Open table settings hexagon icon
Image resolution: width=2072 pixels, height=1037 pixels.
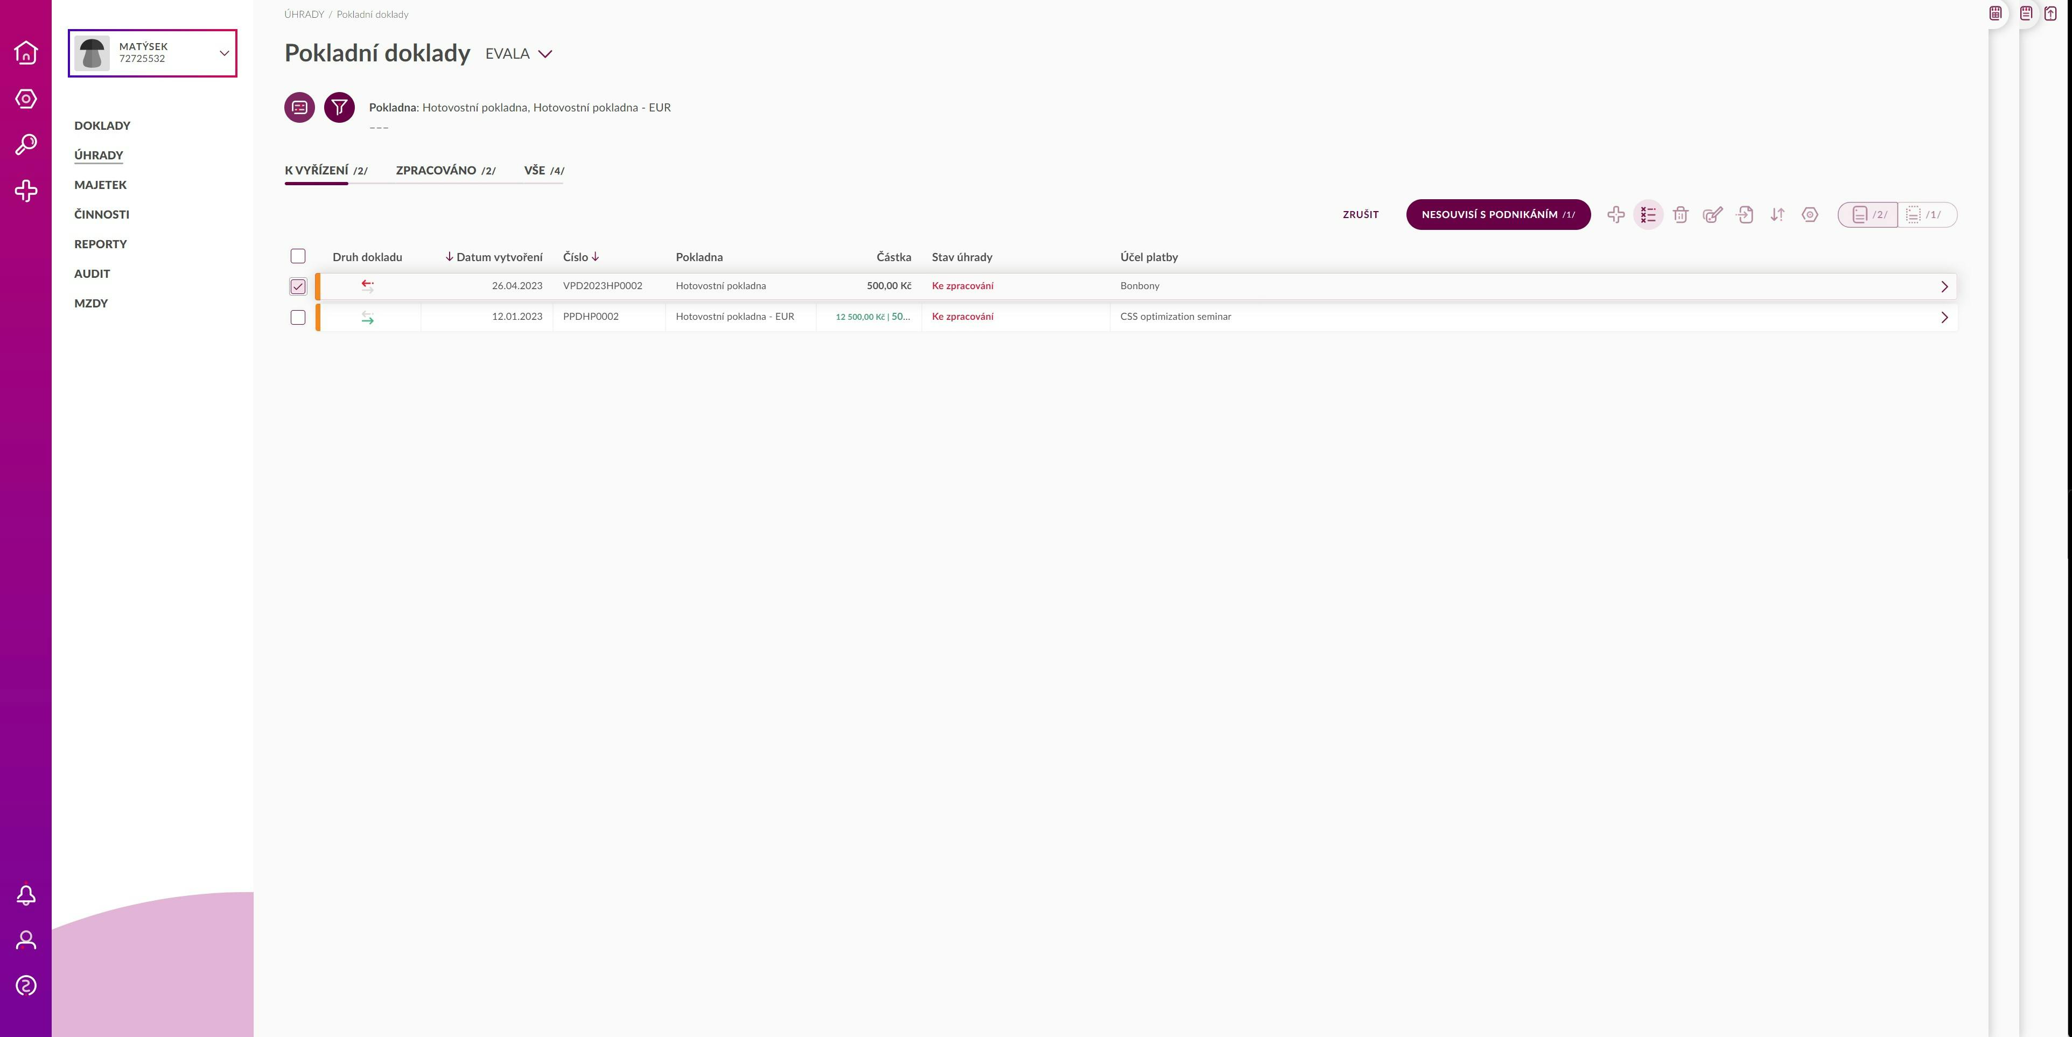click(x=1810, y=215)
